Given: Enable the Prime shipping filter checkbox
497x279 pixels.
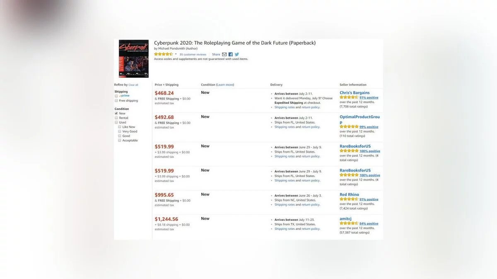Looking at the screenshot, I should (x=116, y=96).
